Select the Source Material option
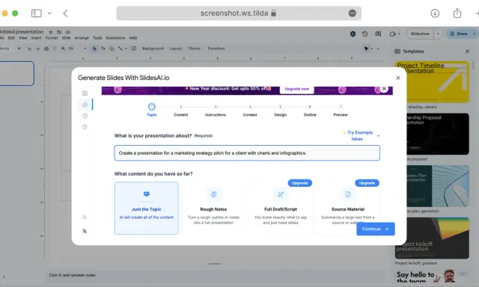 coord(347,208)
